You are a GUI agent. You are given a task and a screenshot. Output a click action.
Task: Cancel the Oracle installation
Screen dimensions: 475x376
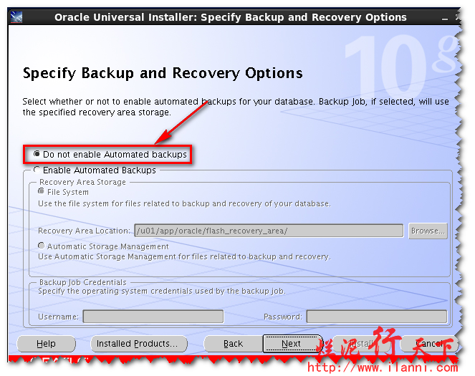point(428,344)
